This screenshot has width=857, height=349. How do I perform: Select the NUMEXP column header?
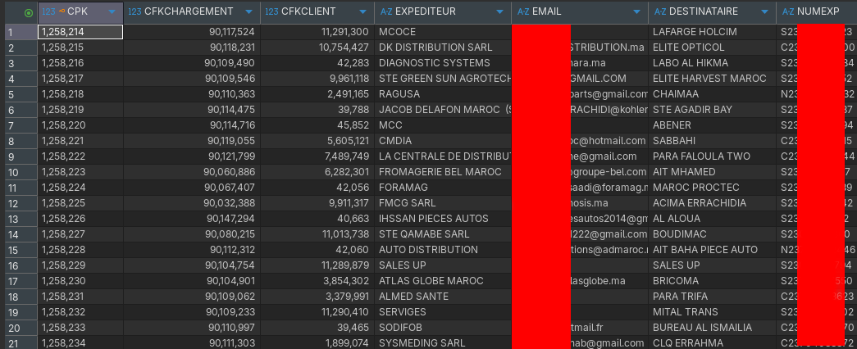pos(817,12)
